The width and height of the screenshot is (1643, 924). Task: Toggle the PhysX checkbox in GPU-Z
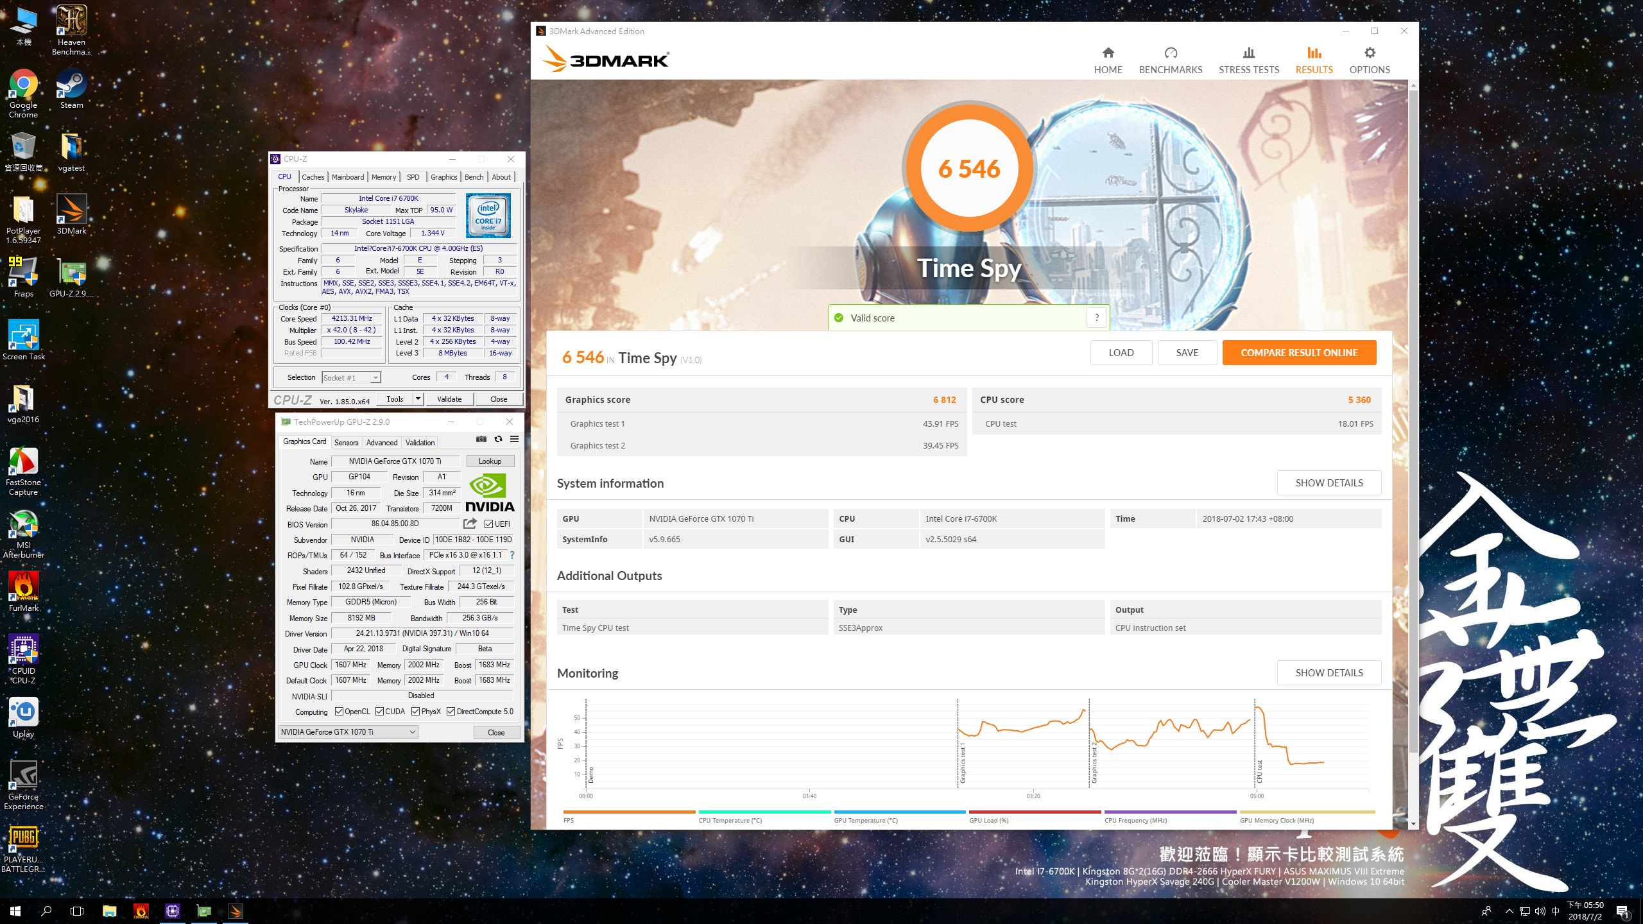[x=415, y=711]
